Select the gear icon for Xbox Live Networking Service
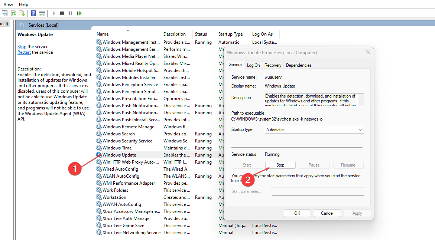 pyautogui.click(x=99, y=233)
